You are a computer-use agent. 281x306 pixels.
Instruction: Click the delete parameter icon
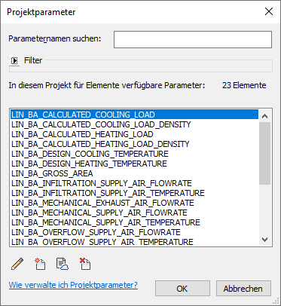[85, 264]
